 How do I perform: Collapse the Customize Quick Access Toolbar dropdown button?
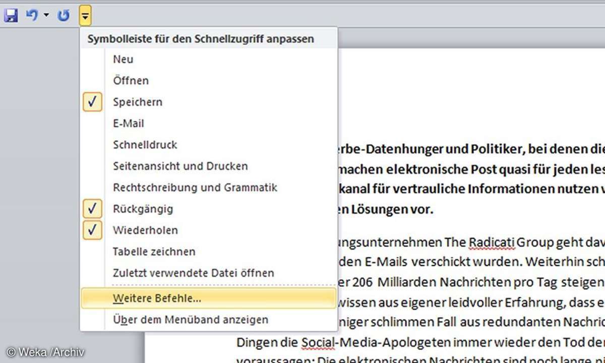coord(85,17)
